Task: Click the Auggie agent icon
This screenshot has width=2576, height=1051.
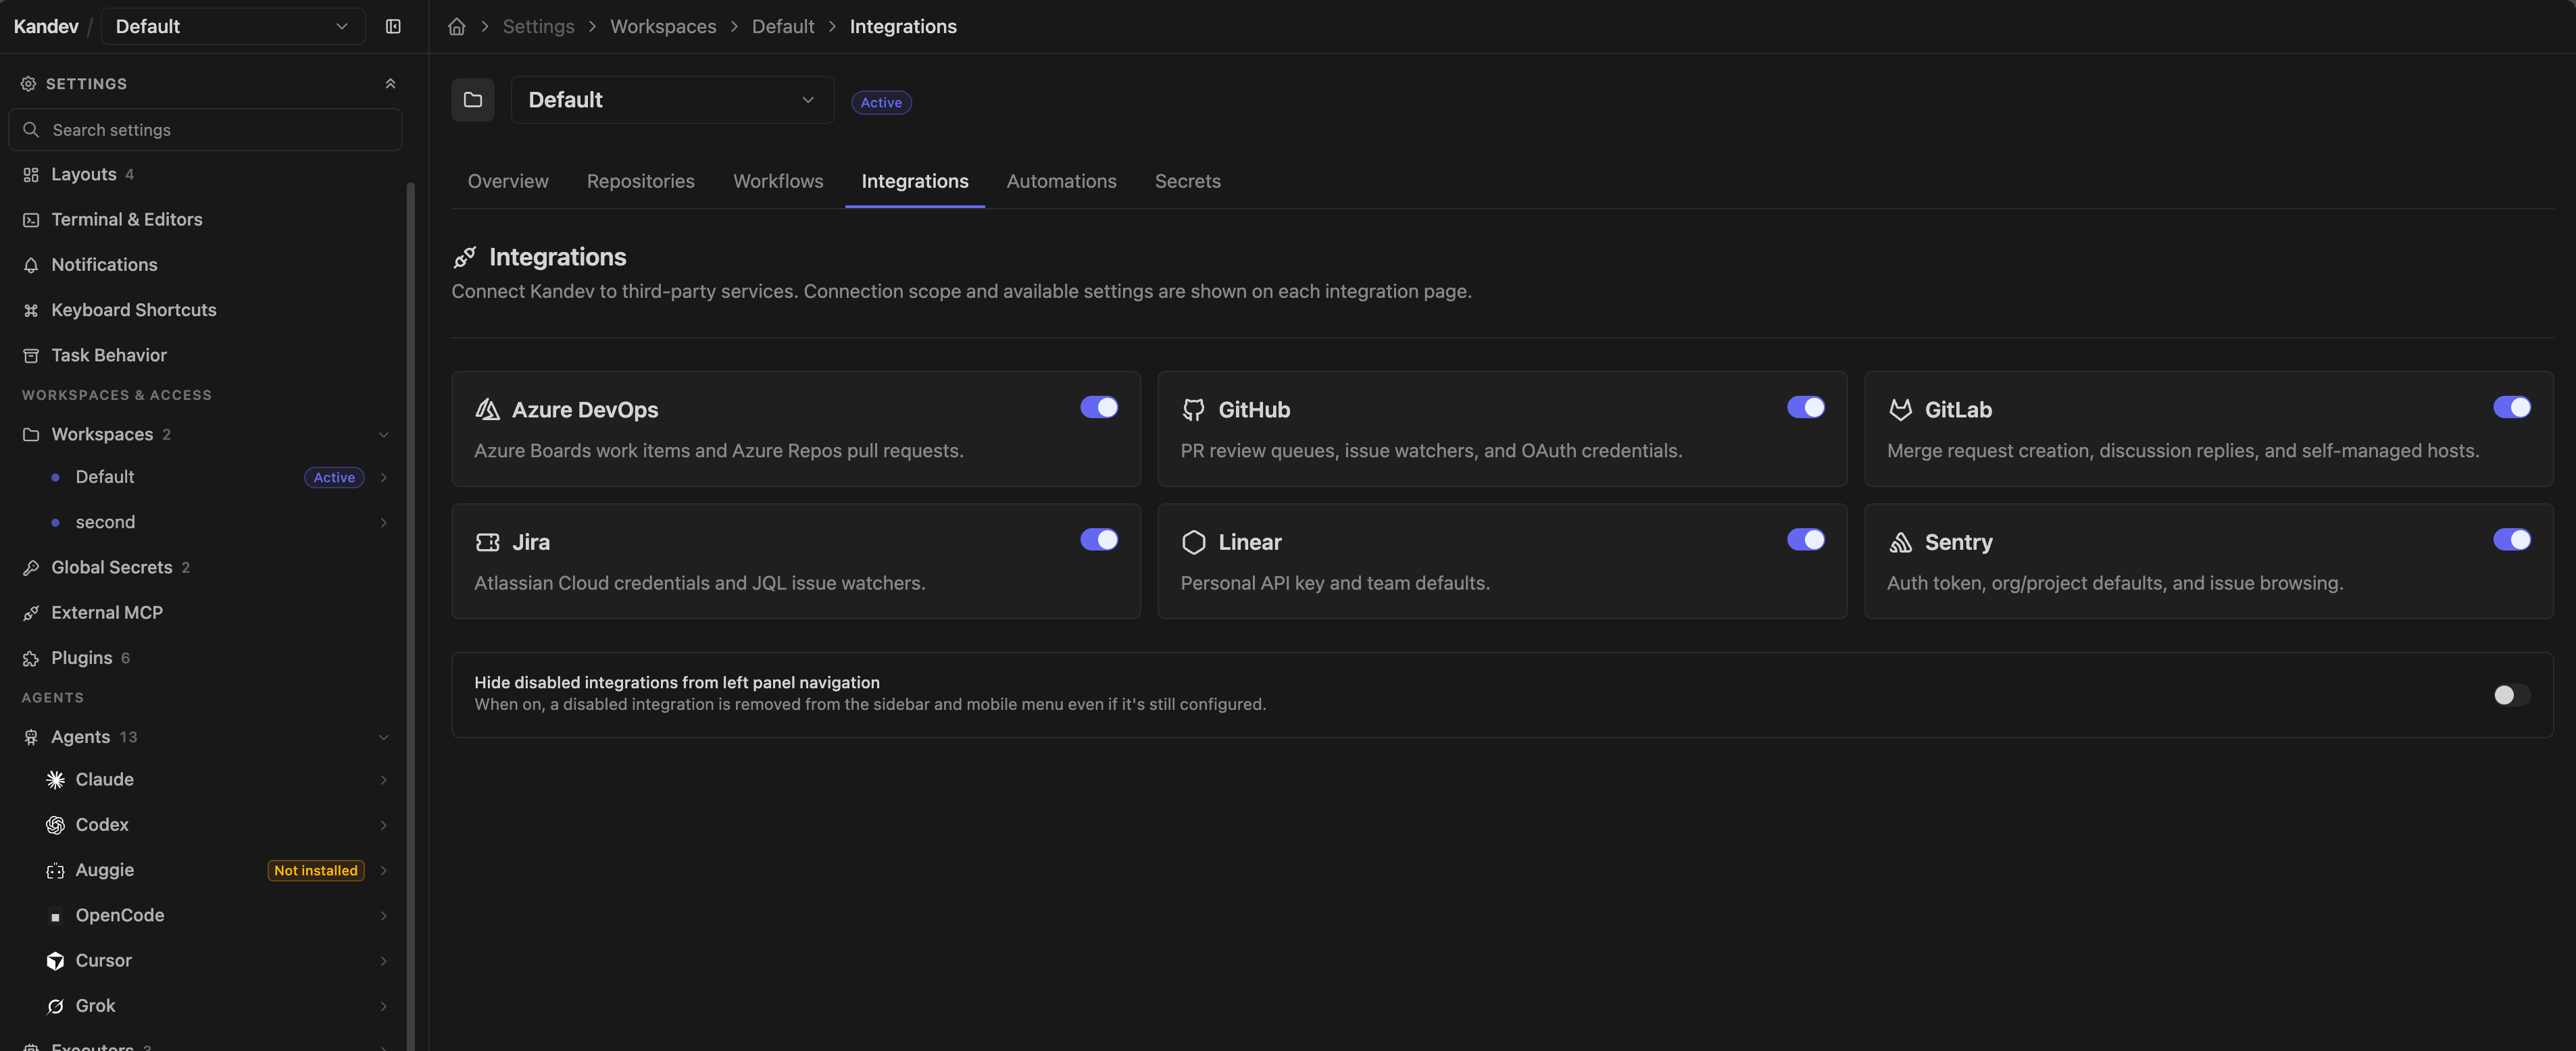Action: 55,871
